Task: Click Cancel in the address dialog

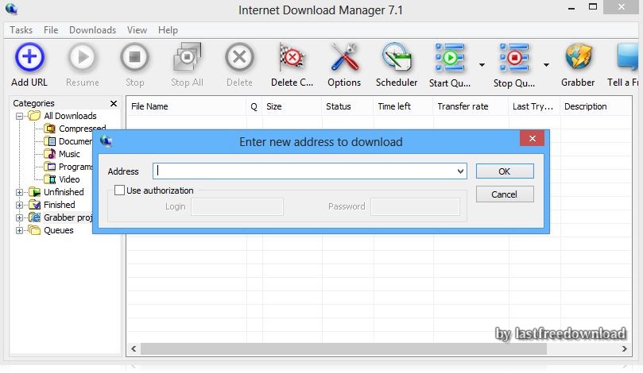Action: tap(505, 194)
